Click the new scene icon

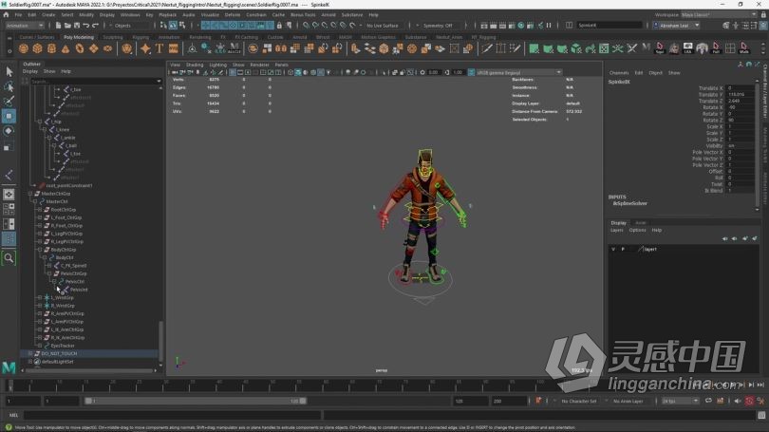(58, 25)
